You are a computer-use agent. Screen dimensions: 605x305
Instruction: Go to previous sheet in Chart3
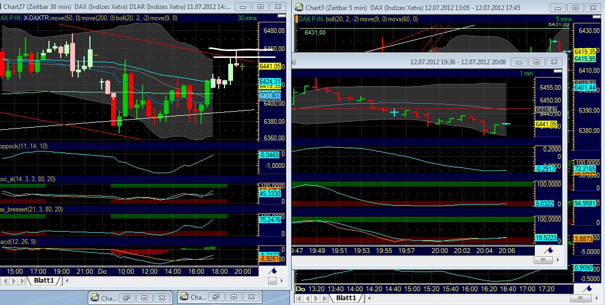tap(308, 298)
